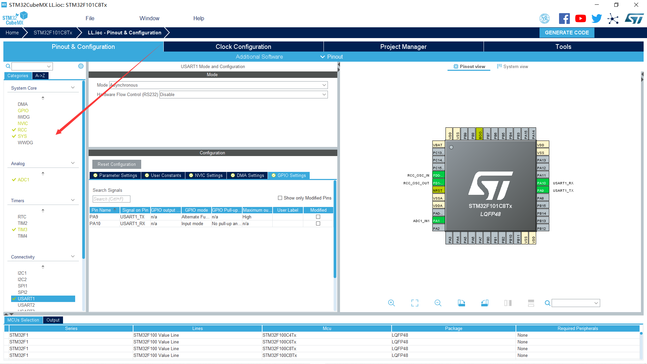
Task: Switch to System view
Action: 513,66
